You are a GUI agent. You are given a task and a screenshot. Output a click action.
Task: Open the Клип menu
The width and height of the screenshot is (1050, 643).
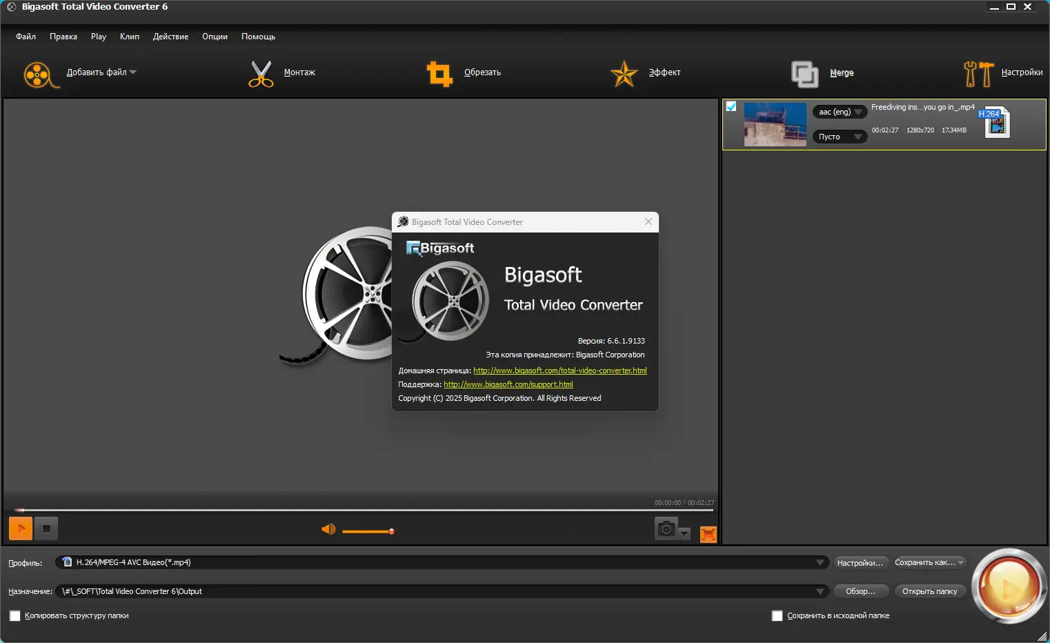[130, 37]
